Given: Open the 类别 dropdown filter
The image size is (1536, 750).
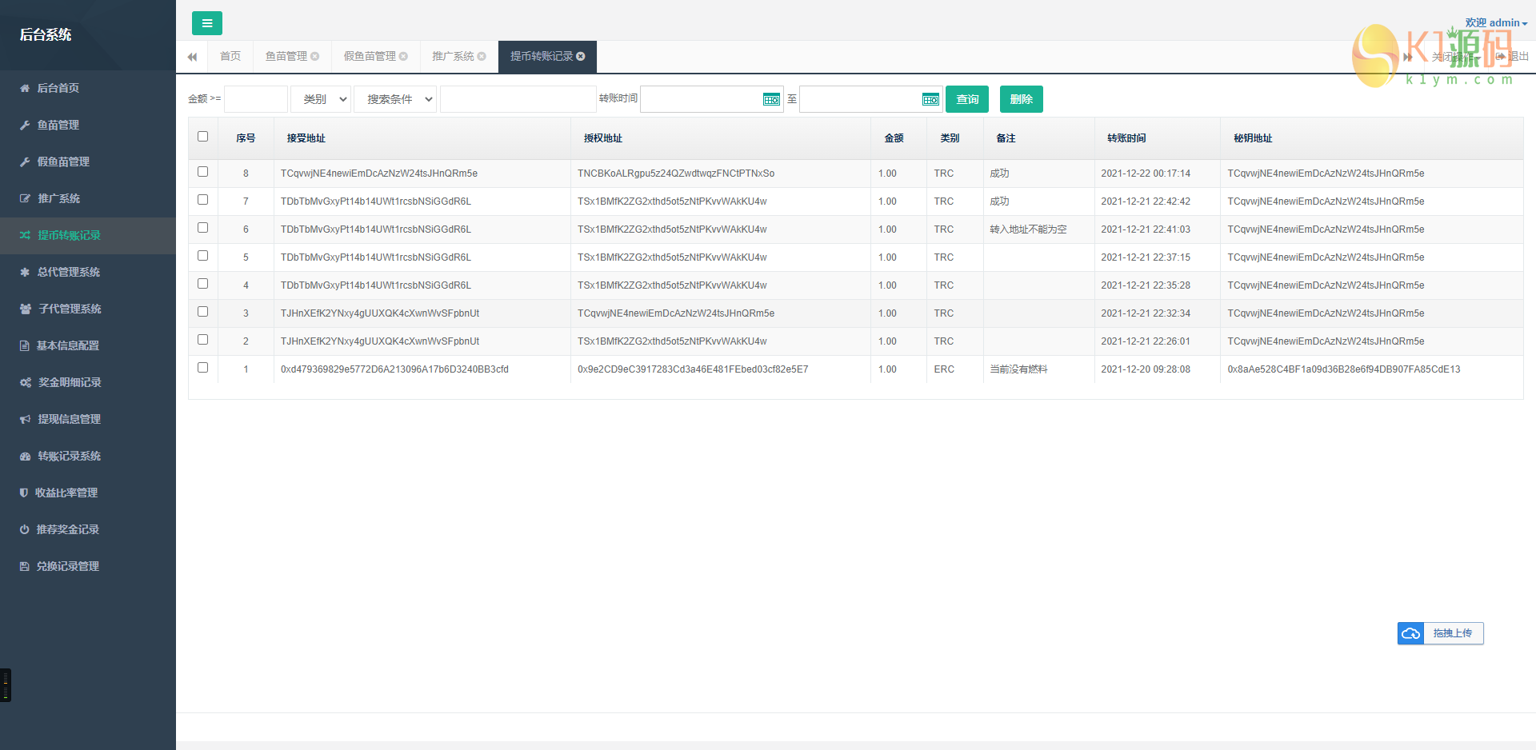Looking at the screenshot, I should (321, 100).
